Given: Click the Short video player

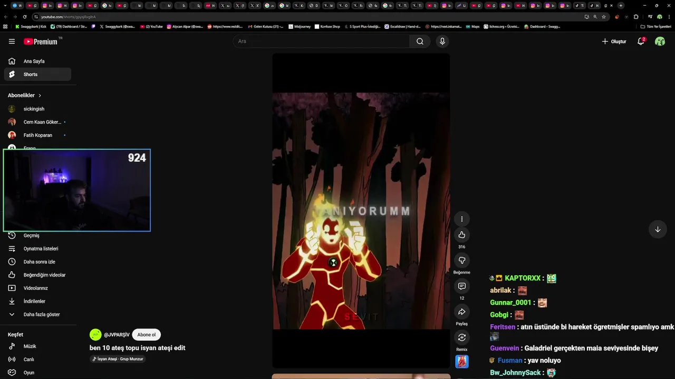Looking at the screenshot, I should coord(361,211).
